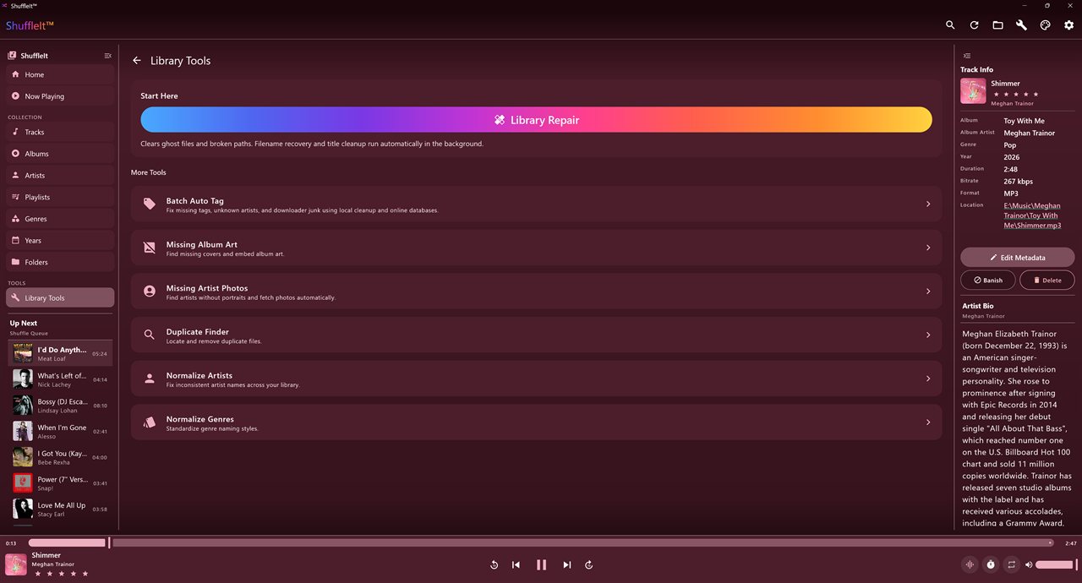Pause the current song
The image size is (1082, 583).
(x=542, y=564)
